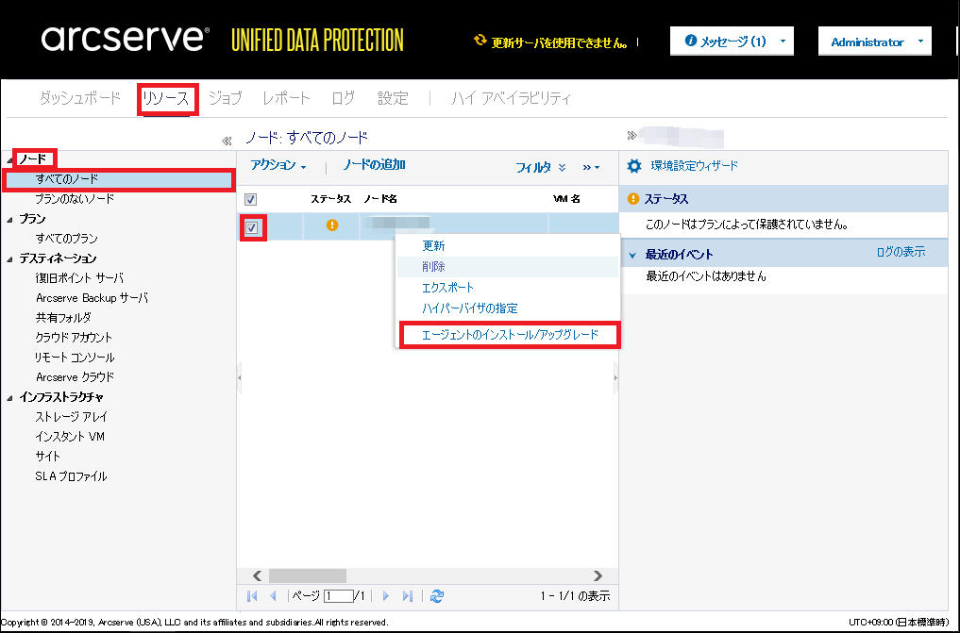Click the horizontal scrollbar thumb

[308, 575]
